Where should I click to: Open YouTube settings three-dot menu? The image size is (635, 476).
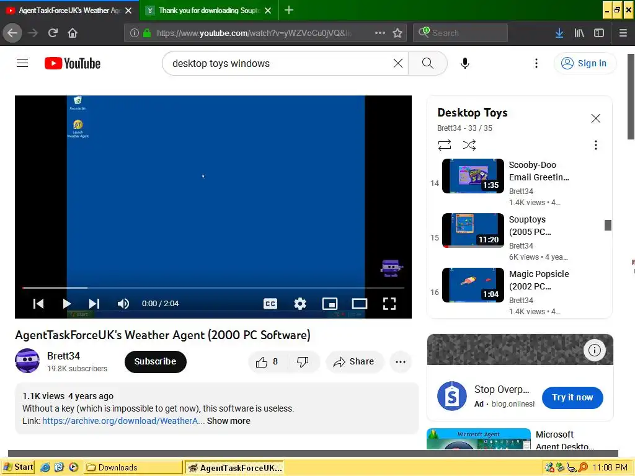click(536, 63)
